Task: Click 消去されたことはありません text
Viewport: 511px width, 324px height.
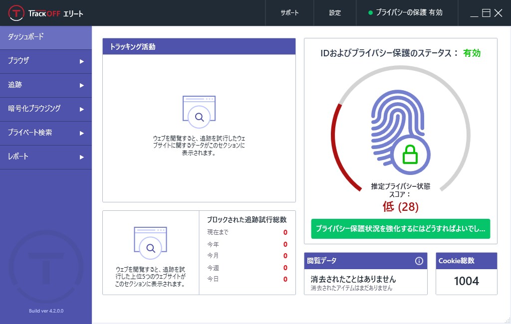Action: pos(353,279)
